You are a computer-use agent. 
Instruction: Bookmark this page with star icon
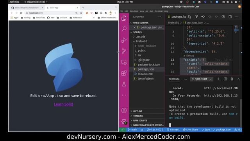81,13
